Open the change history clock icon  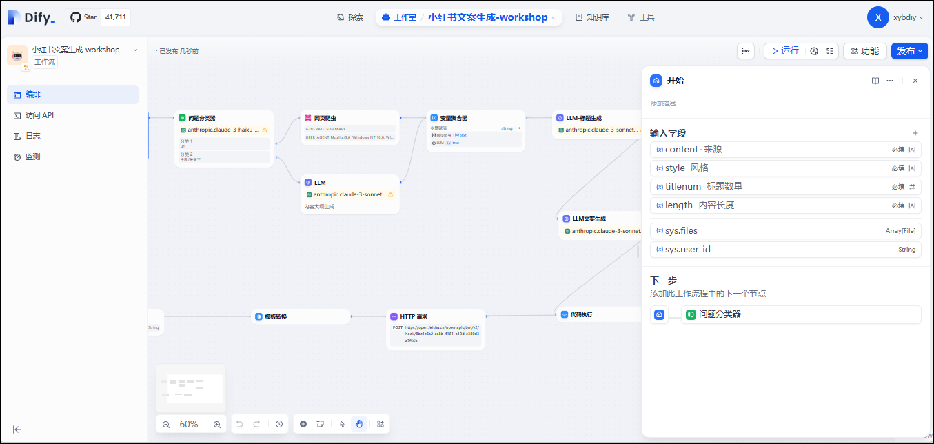coord(279,424)
